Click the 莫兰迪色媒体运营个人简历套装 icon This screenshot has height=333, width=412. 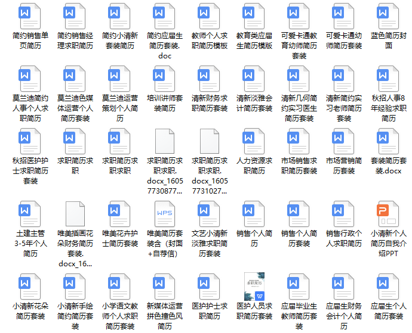75,79
